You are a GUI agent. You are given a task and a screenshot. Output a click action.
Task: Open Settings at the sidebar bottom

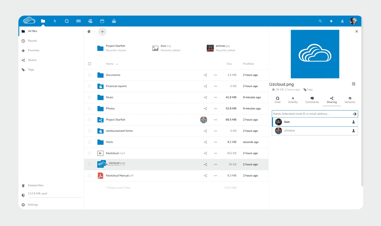[x=33, y=205]
